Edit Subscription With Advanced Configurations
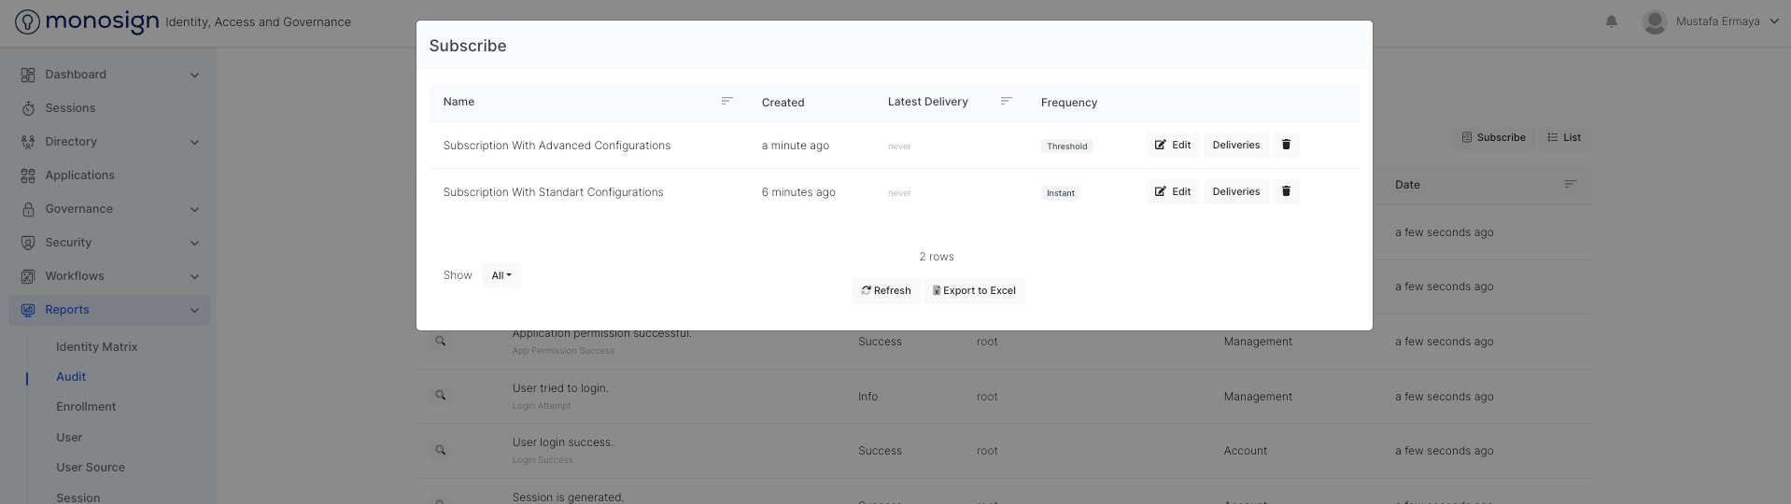The width and height of the screenshot is (1791, 504). (1172, 145)
